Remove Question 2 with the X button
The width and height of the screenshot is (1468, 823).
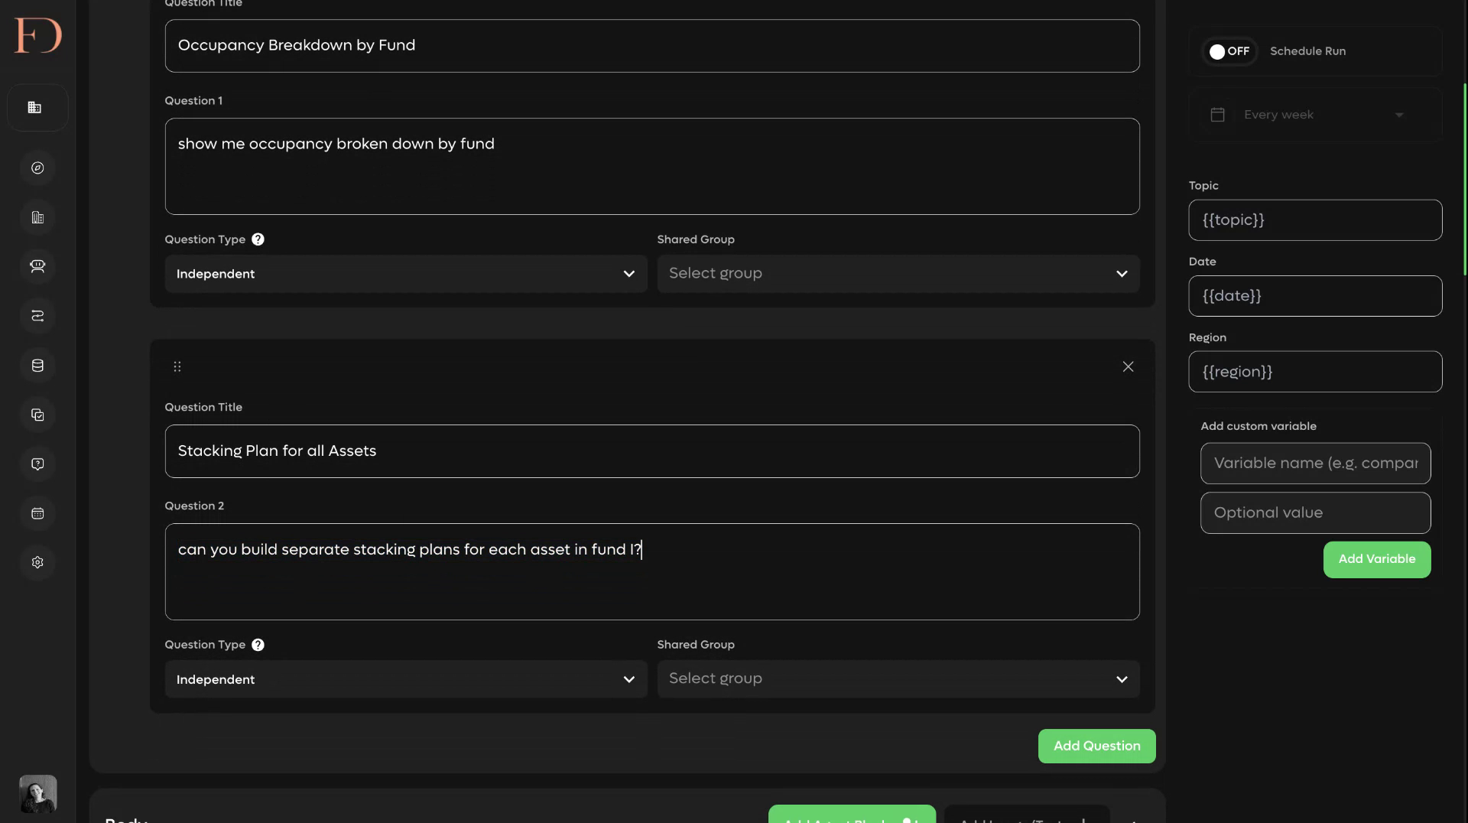[1128, 367]
